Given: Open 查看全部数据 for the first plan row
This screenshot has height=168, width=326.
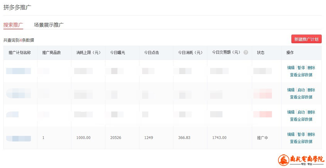Looking at the screenshot, I should pos(301,75).
